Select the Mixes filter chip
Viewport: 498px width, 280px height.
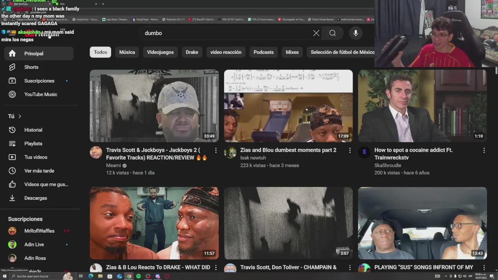[x=292, y=52]
